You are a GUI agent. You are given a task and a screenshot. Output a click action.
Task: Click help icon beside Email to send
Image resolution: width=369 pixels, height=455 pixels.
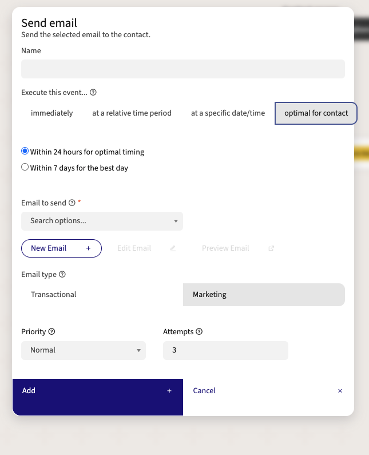tap(72, 203)
